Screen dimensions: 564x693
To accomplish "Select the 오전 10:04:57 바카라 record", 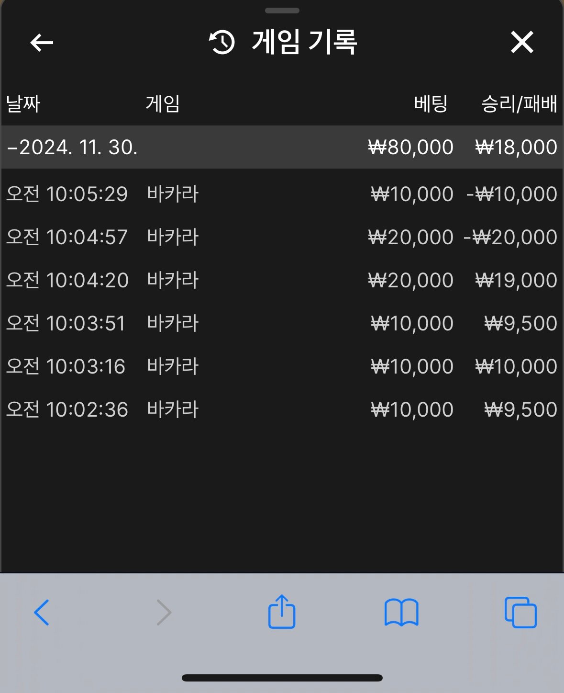I will click(x=282, y=237).
